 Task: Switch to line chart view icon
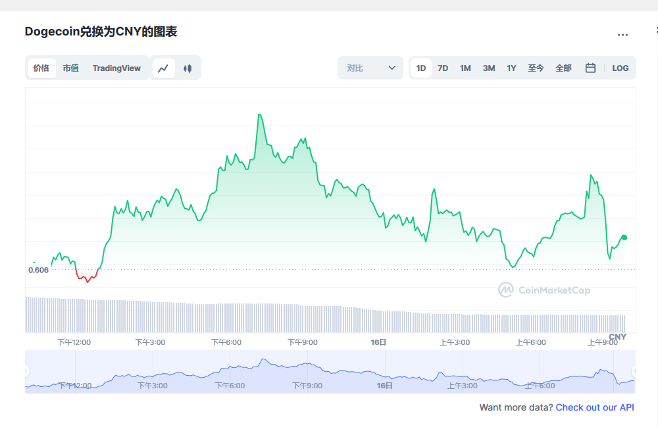(x=163, y=68)
